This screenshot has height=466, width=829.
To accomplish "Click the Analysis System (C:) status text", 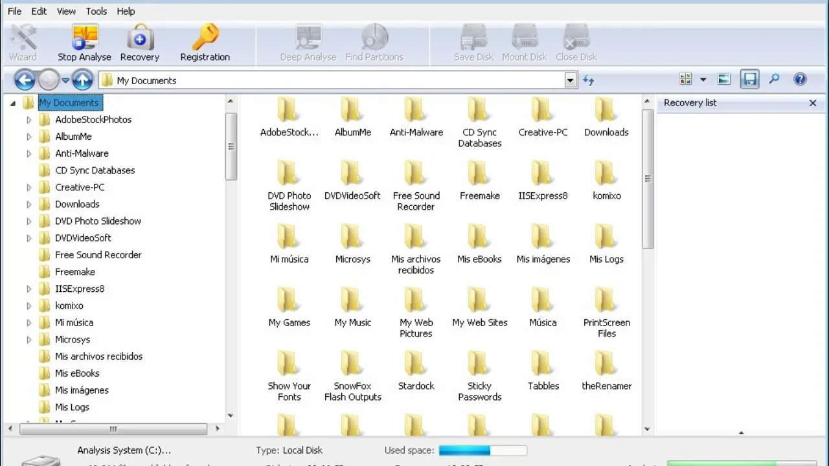I will [x=124, y=450].
